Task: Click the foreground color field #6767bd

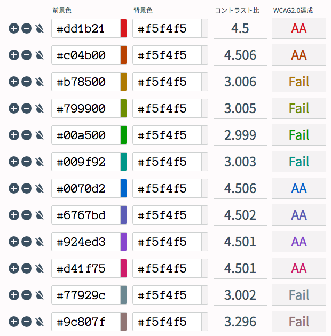Action: coord(86,215)
